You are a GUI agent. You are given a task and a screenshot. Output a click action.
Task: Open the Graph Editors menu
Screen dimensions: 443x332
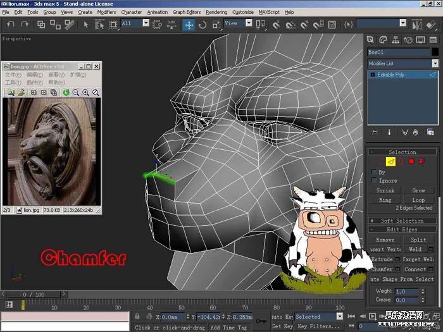(187, 12)
